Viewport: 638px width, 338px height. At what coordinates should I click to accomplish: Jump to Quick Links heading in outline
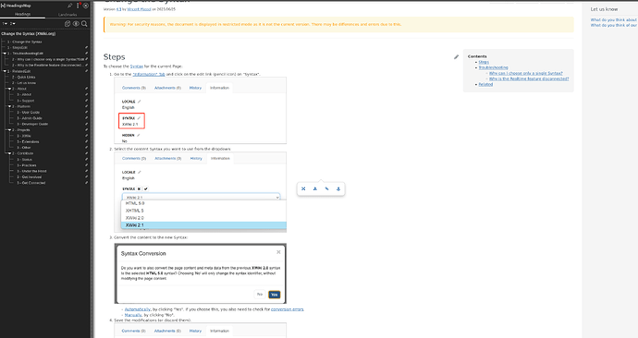point(26,77)
